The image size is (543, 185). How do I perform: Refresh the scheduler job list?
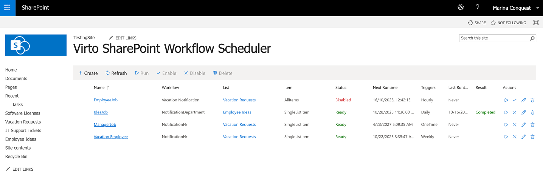[116, 73]
